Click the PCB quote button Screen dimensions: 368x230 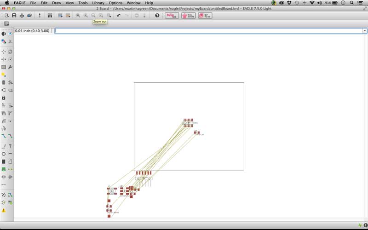pos(189,16)
